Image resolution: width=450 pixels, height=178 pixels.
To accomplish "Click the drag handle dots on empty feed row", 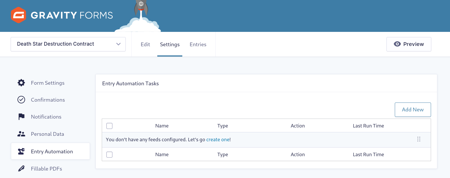I will (419, 139).
